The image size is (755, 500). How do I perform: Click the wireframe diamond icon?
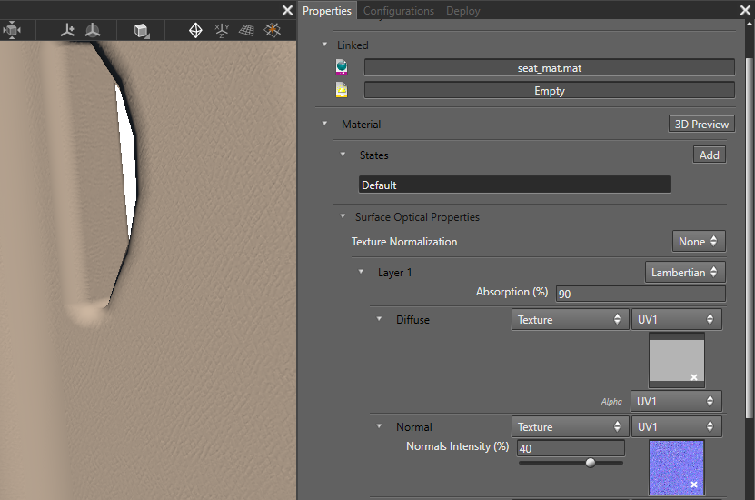pyautogui.click(x=195, y=30)
